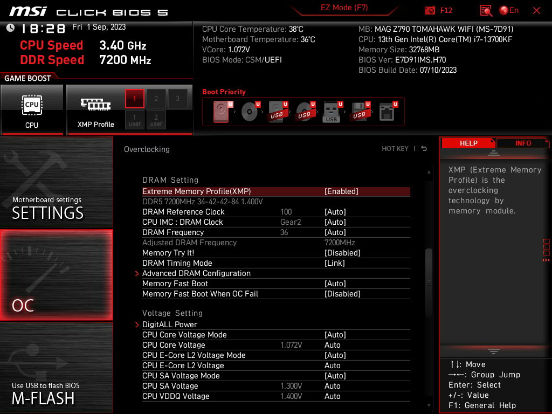552x414 pixels.
Task: Change Memory Try It! [Disabled] setting
Action: pos(276,253)
